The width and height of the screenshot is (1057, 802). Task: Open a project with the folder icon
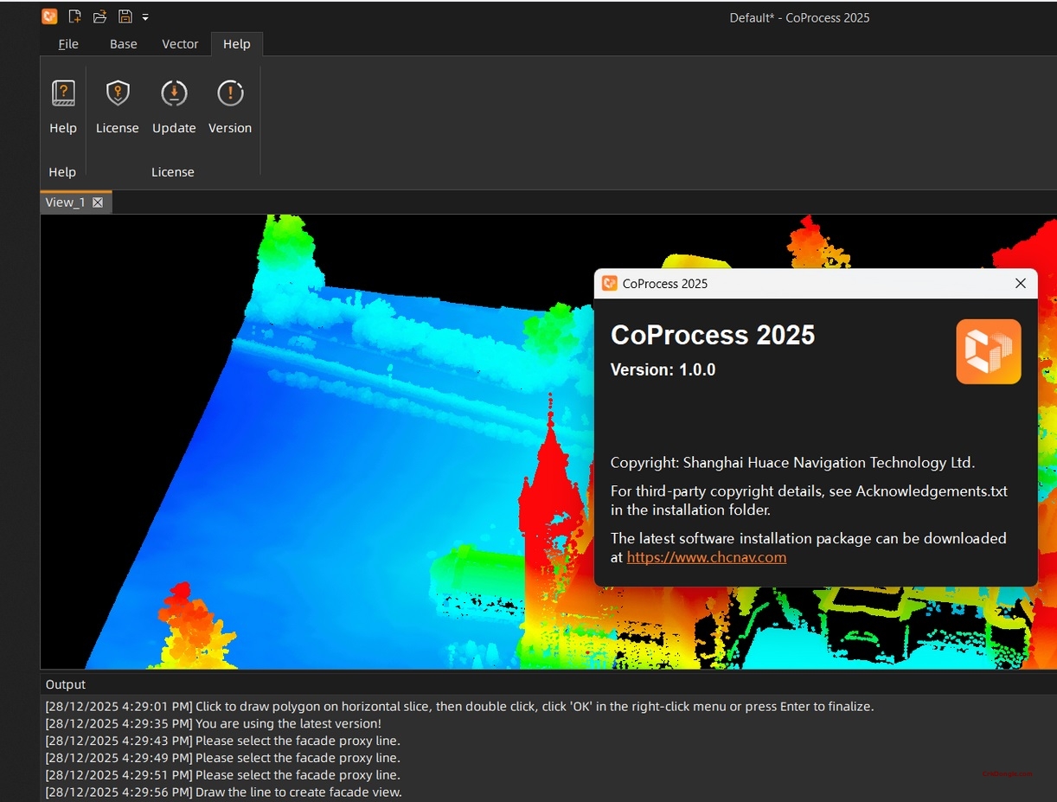click(100, 16)
